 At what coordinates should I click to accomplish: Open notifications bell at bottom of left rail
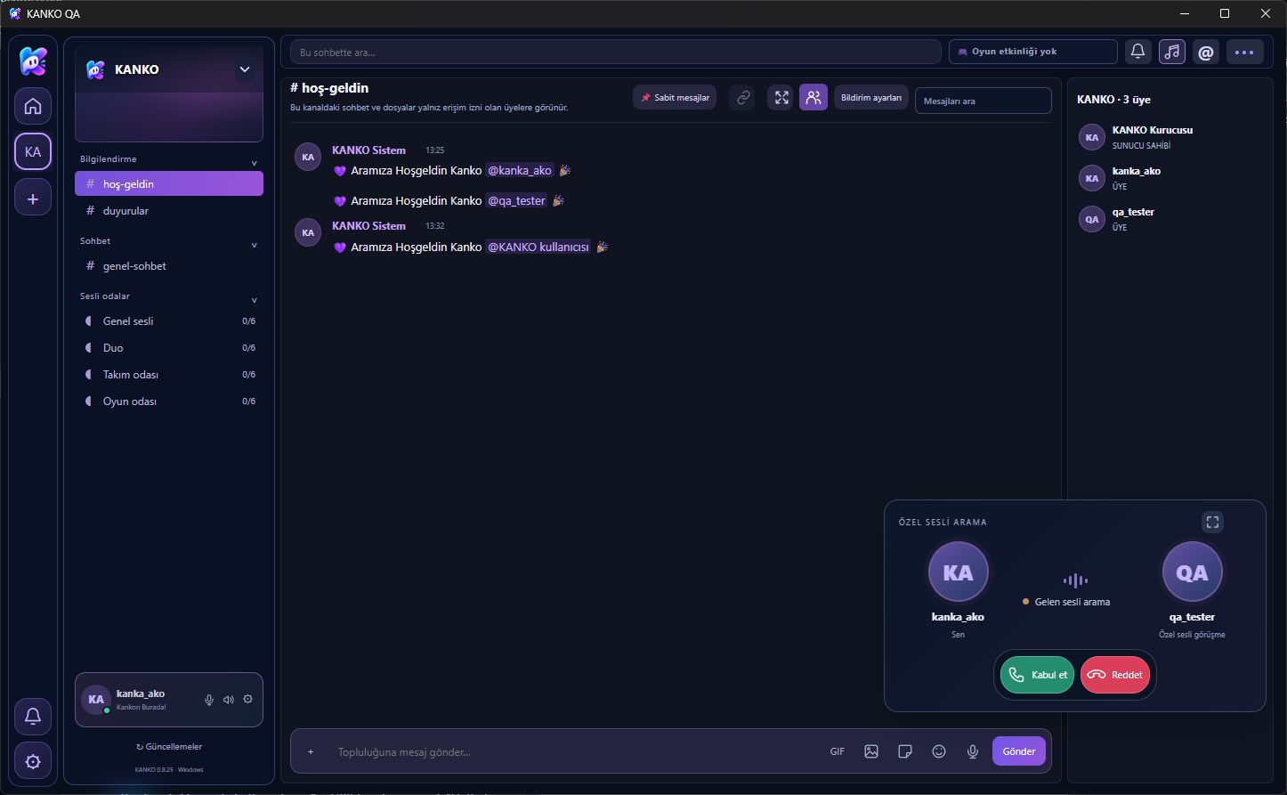(33, 717)
